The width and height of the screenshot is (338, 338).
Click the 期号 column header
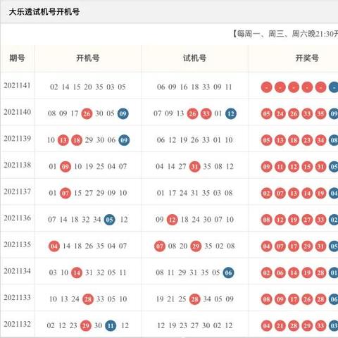point(17,58)
